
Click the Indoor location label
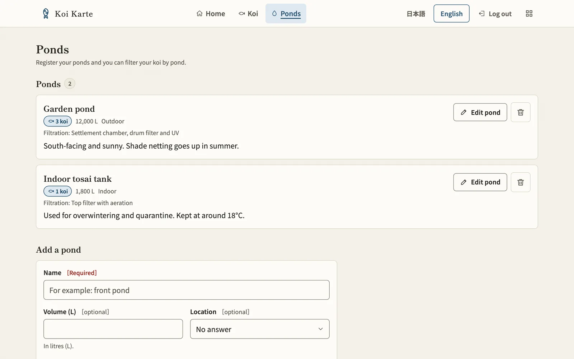(107, 191)
